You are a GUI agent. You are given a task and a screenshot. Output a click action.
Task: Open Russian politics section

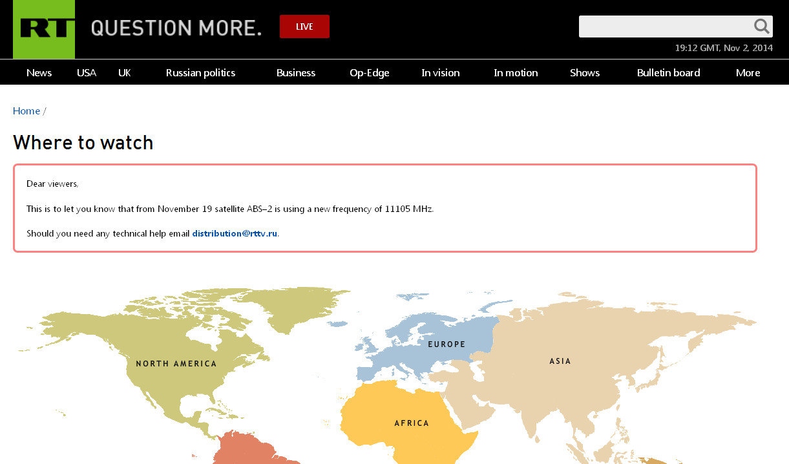coord(200,72)
